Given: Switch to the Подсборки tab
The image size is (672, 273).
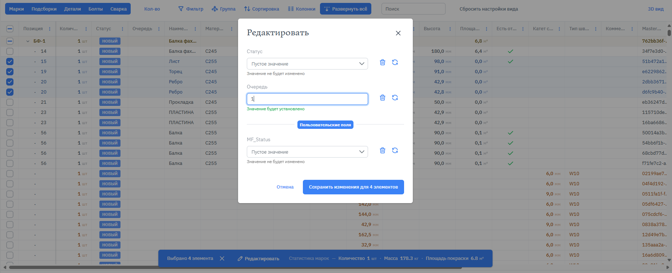Looking at the screenshot, I should (44, 9).
